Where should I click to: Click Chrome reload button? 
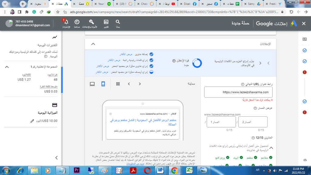[291, 12]
